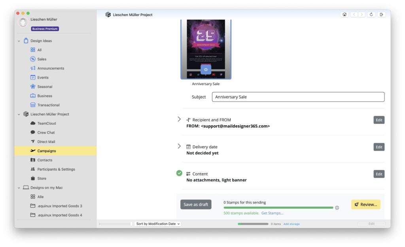Click the stamps info icon

click(337, 207)
